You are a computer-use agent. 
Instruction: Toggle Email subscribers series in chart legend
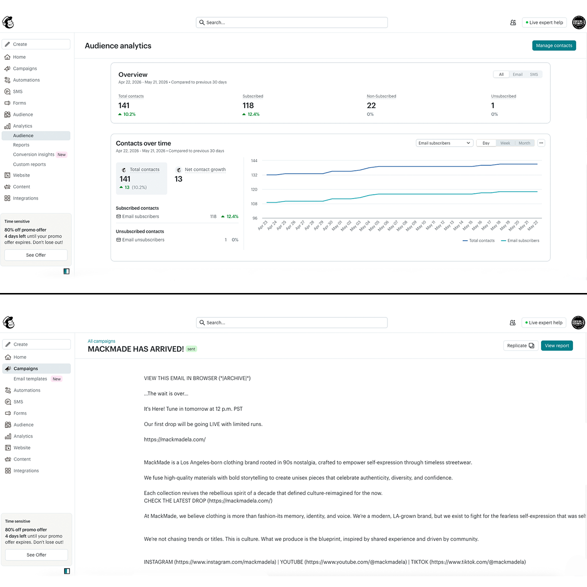pyautogui.click(x=520, y=241)
